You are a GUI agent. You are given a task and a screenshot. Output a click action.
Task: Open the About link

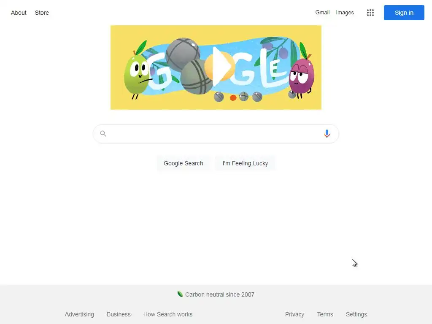coord(19,13)
